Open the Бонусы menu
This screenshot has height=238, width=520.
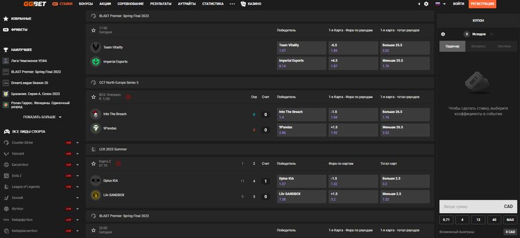pos(86,4)
